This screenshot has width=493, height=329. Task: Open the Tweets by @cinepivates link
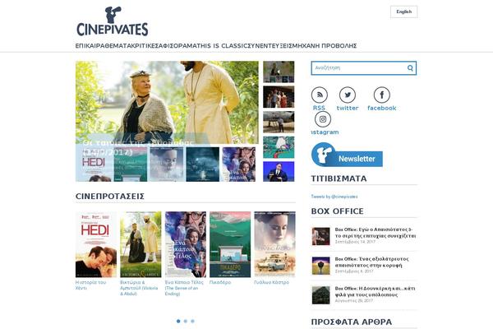334,197
